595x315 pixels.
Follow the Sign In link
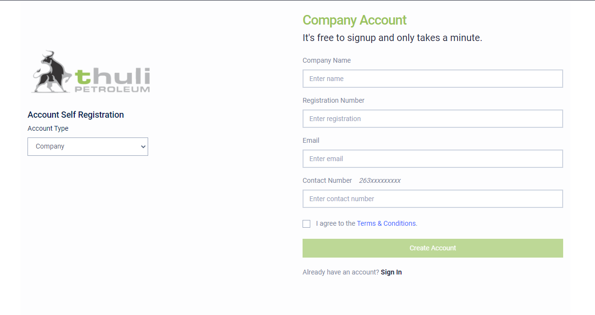[391, 272]
